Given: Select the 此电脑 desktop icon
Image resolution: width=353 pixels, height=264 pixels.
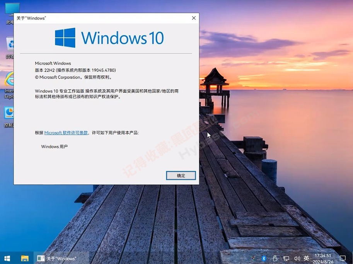Looking at the screenshot, I should 9,14.
